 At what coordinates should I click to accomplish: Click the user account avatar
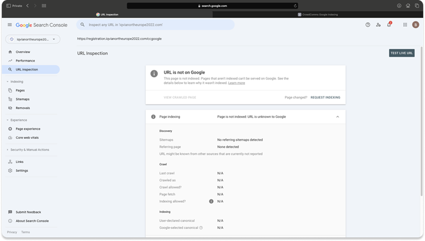tap(416, 25)
